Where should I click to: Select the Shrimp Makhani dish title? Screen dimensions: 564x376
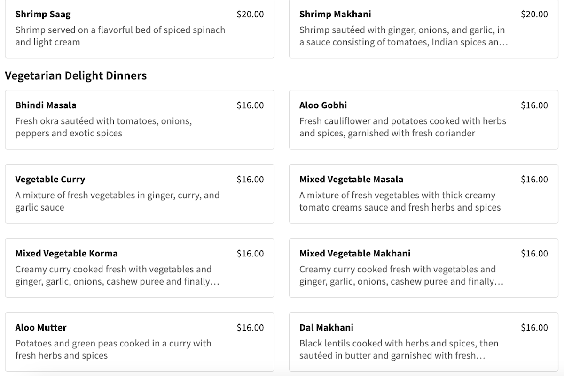tap(335, 14)
